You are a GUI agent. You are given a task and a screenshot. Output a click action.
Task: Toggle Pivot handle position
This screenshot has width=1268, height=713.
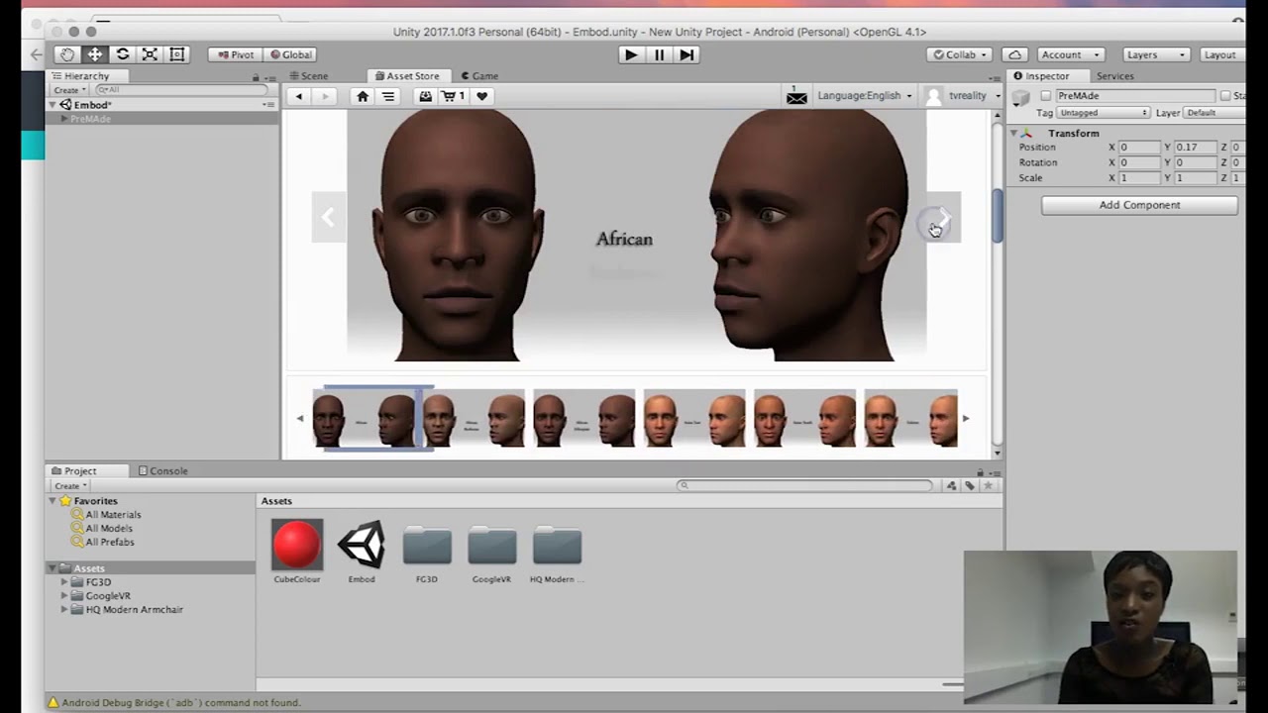[x=235, y=54]
